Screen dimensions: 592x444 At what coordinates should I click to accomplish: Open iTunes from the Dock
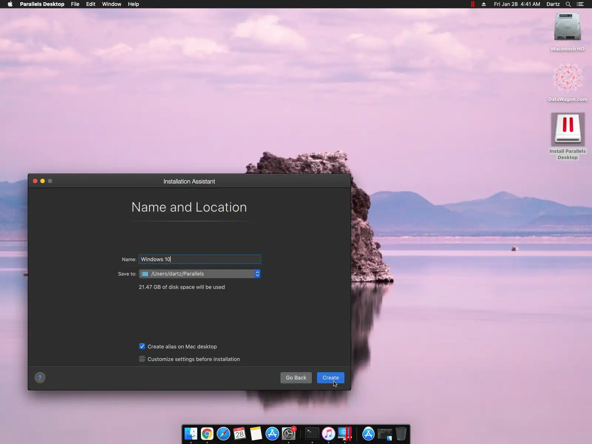tap(329, 434)
